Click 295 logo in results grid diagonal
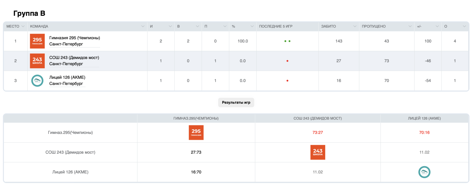 coord(196,133)
